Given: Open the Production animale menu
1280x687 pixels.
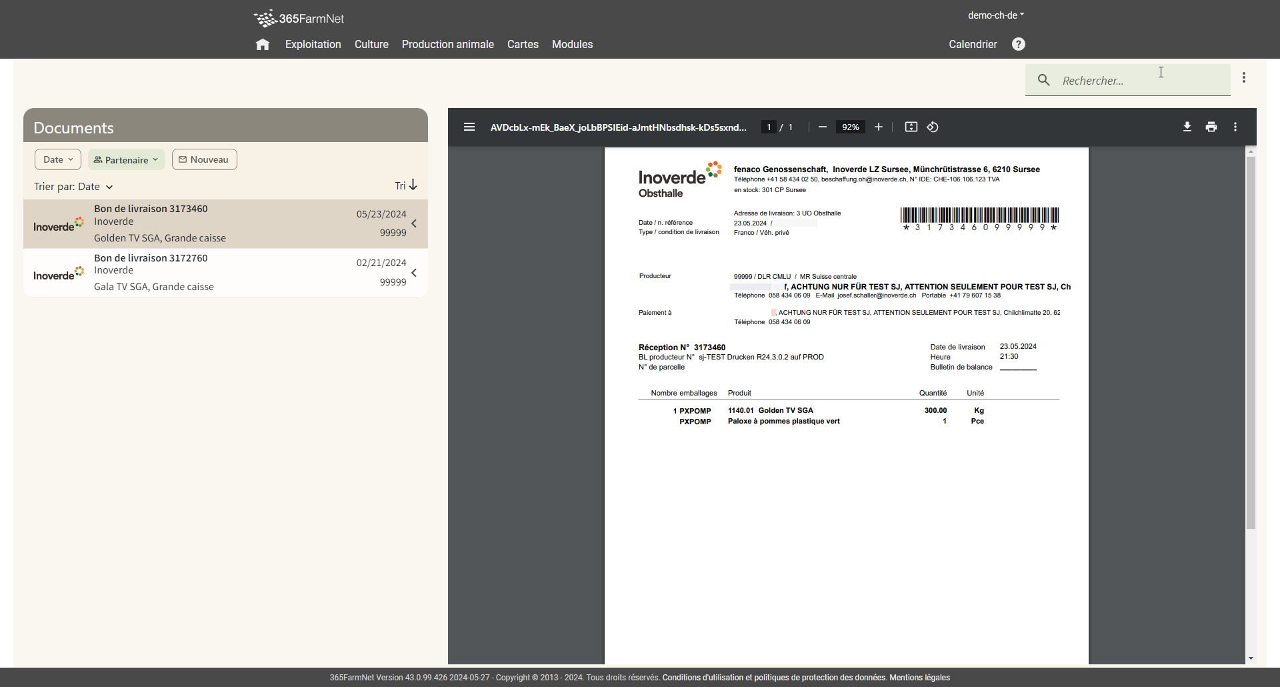Looking at the screenshot, I should click(x=447, y=45).
